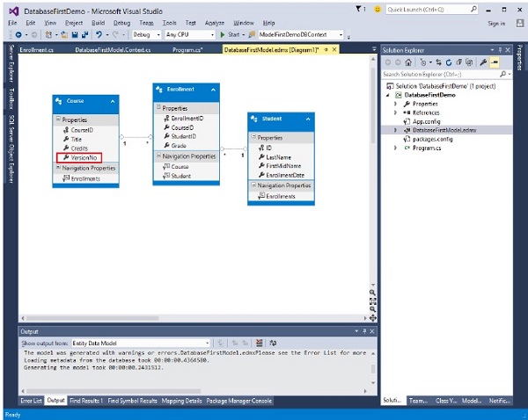Click Show All Files icon in Solution Explorer
The image size is (528, 420).
click(469, 62)
